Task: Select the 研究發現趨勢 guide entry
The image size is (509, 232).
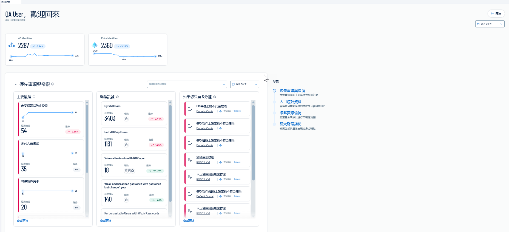Action: pos(291,124)
